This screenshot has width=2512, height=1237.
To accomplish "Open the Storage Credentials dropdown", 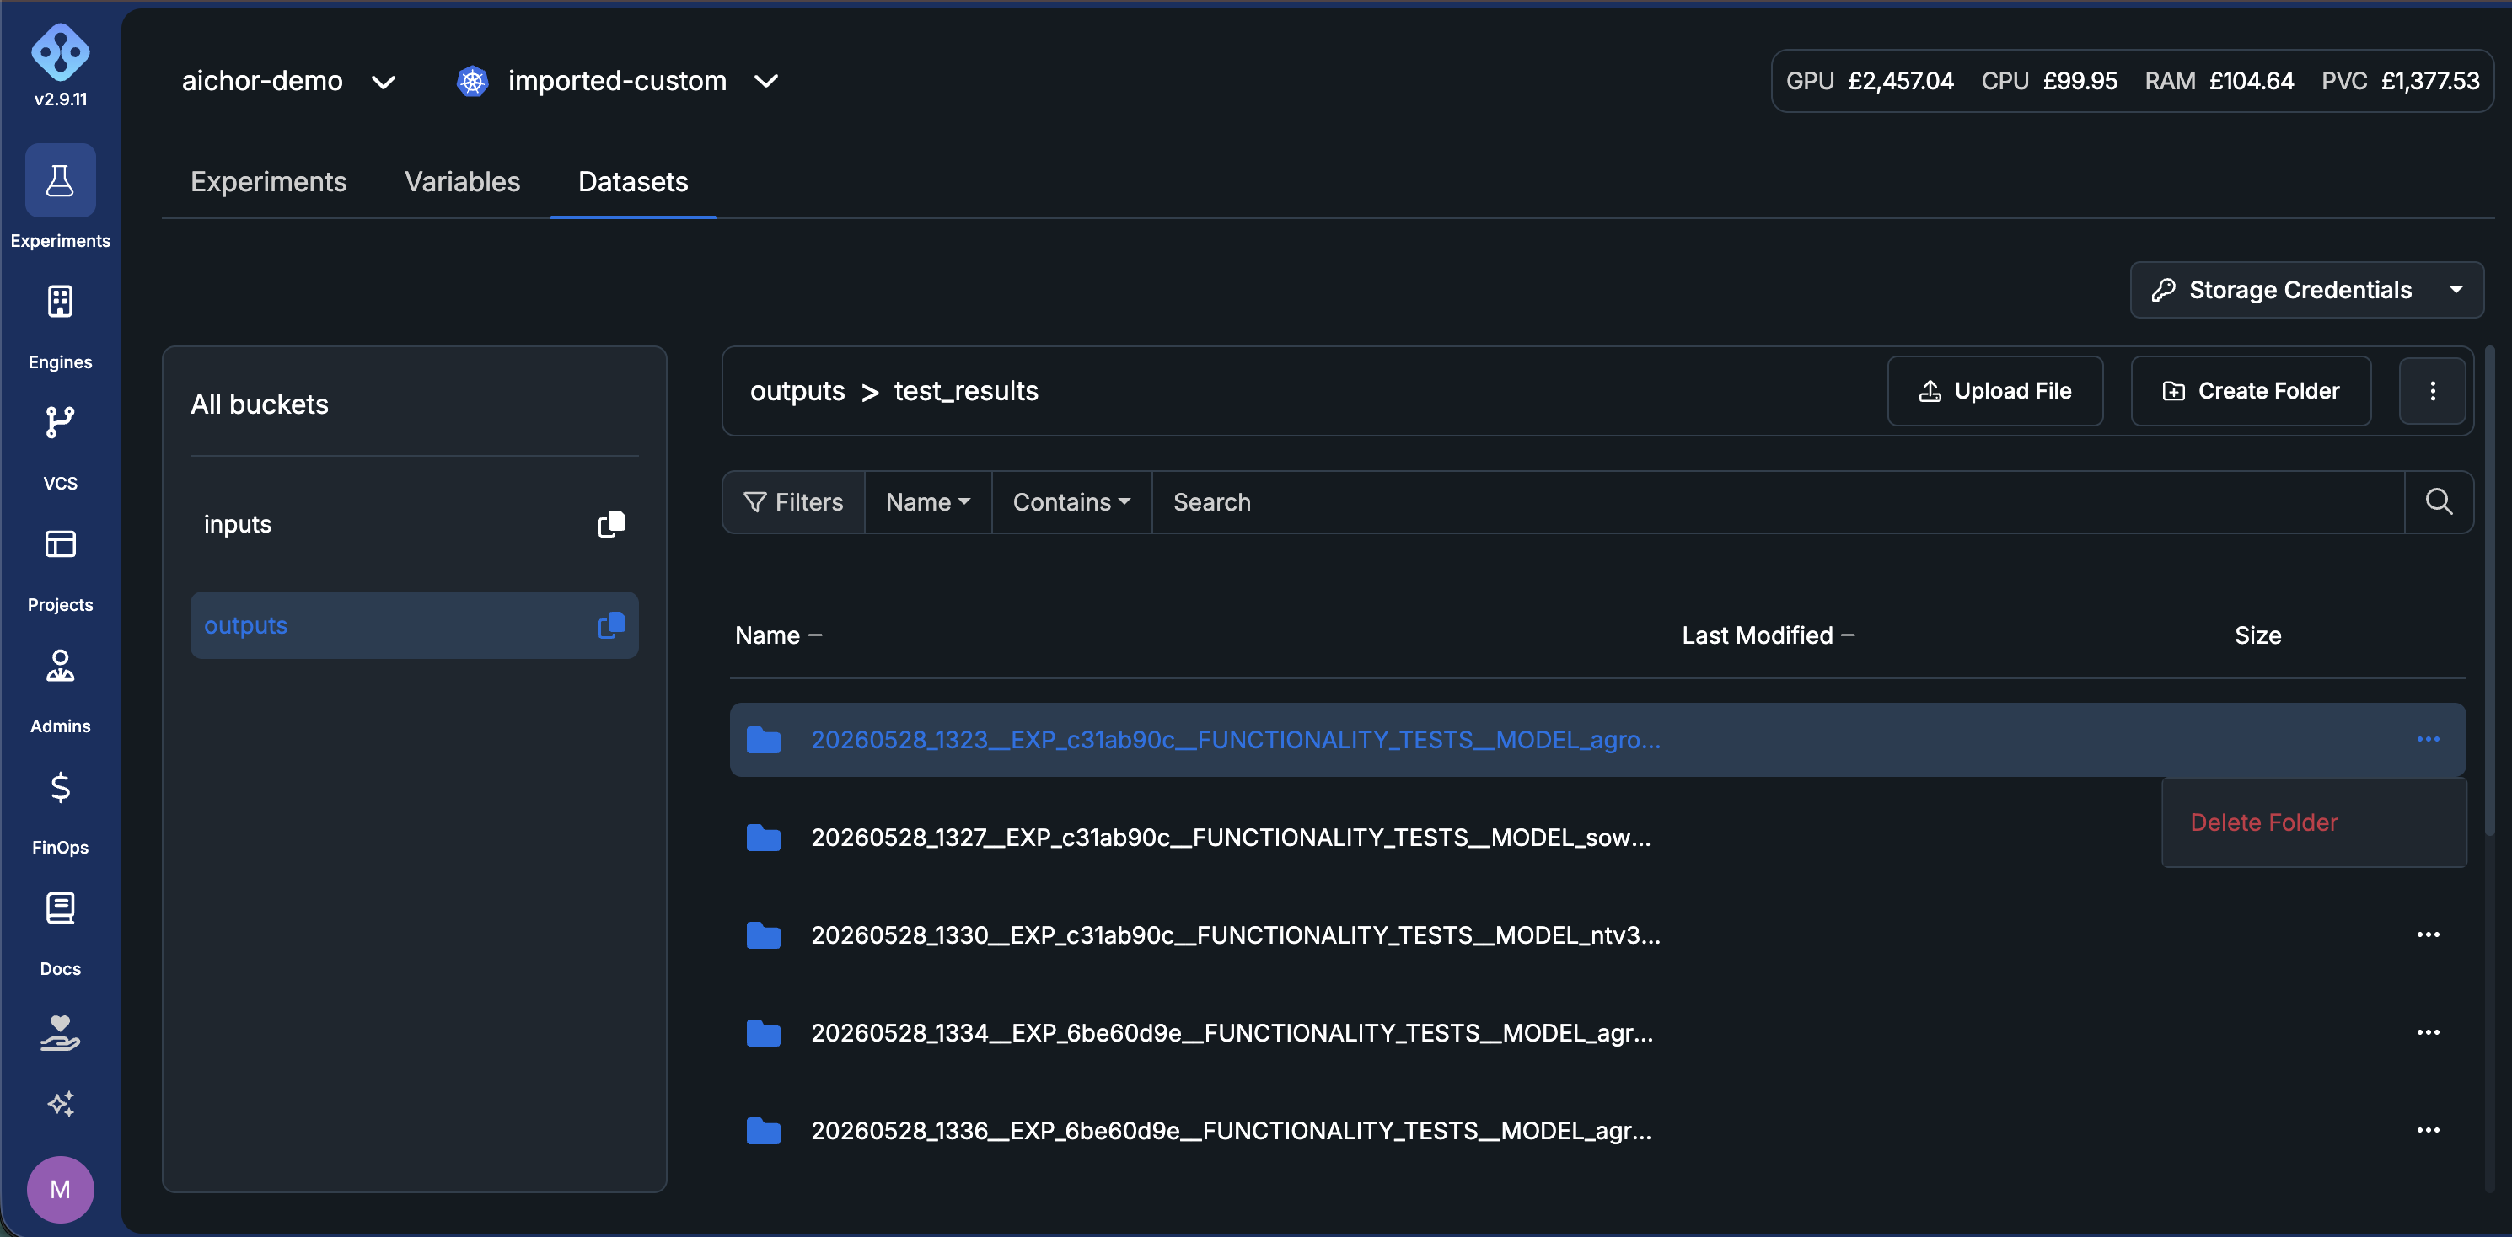I will (x=2306, y=290).
